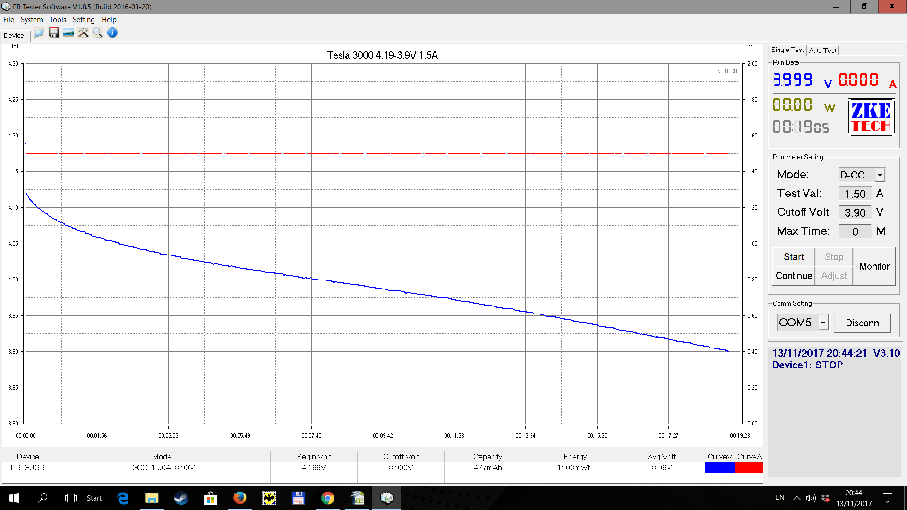The image size is (907, 510).
Task: Click the magnifying glass toolbar icon
Action: coord(98,33)
